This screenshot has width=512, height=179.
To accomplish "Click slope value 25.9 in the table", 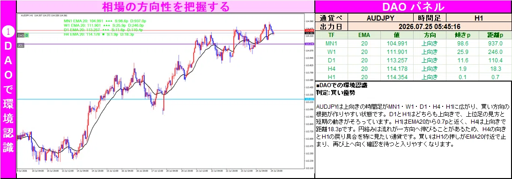I will point(462,52).
